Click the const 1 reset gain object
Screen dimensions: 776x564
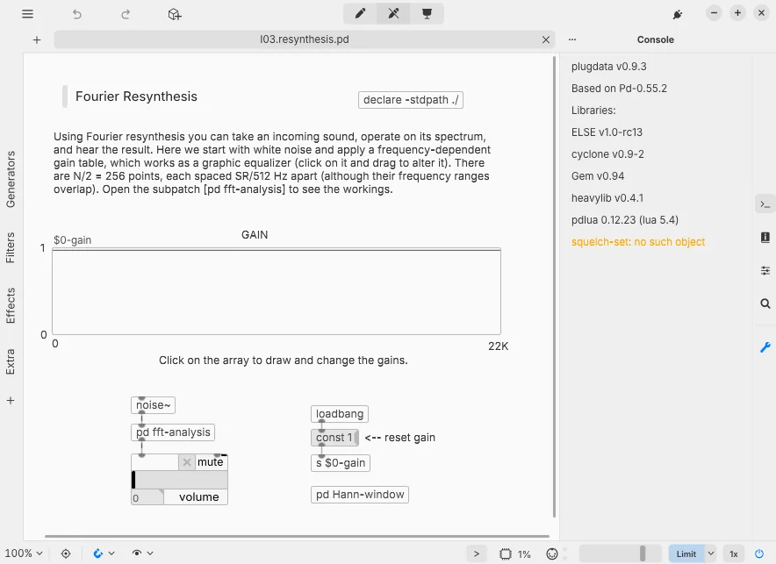click(334, 438)
